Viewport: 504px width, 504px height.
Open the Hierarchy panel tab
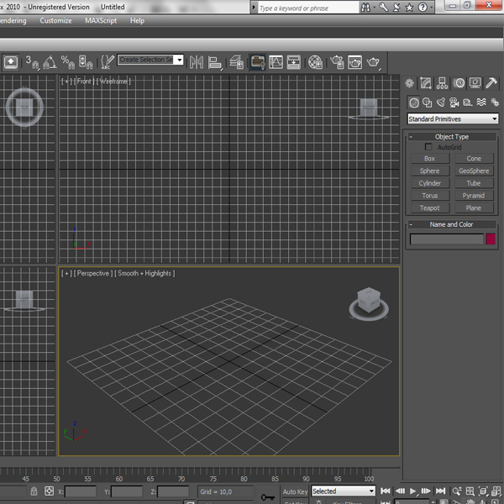click(443, 83)
